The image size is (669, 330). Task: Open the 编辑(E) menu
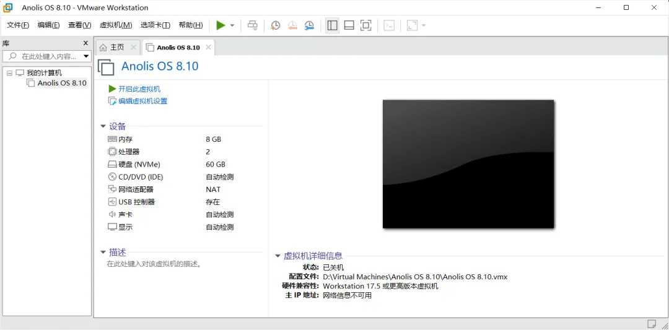click(x=49, y=25)
